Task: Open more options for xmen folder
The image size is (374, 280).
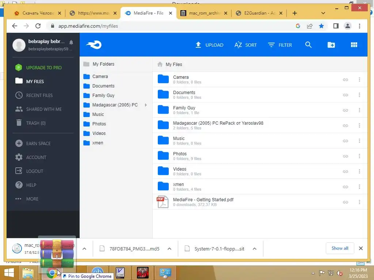Action: (x=359, y=187)
